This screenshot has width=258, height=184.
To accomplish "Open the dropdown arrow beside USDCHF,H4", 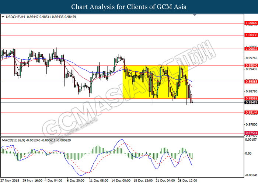I will click(x=3, y=17).
